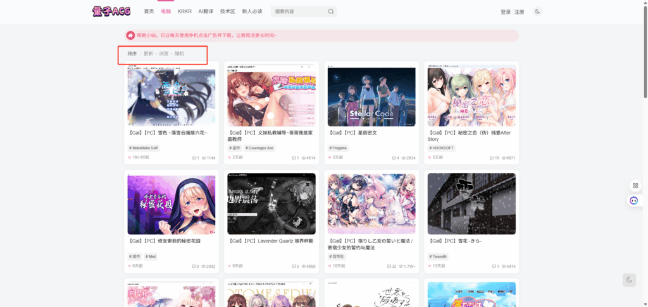This screenshot has height=307, width=648.
Task: Click eye icon with 1.7W+ views
Action: tap(401, 267)
